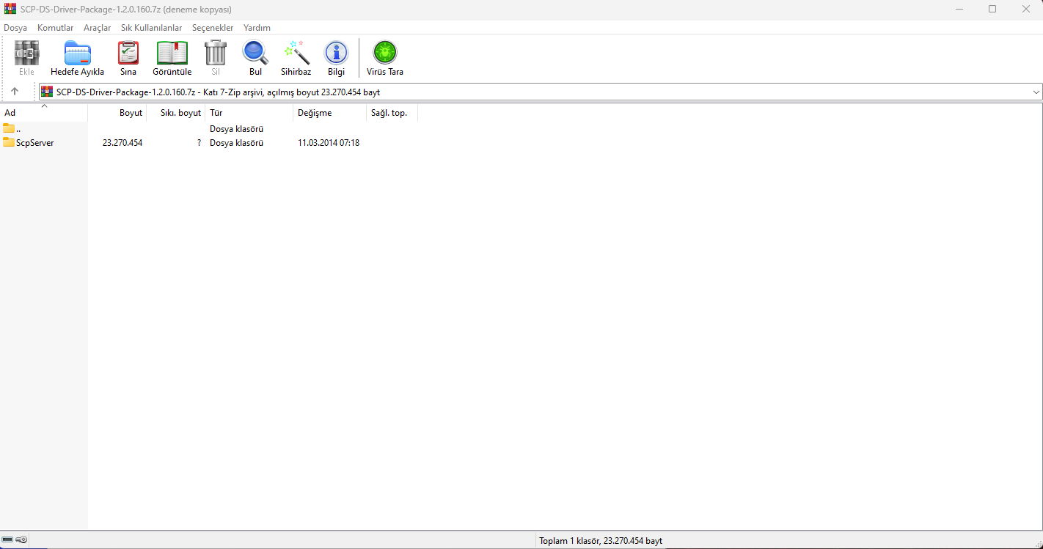Viewport: 1043px width, 549px height.
Task: Click the drive icon in status bar
Action: click(7, 539)
